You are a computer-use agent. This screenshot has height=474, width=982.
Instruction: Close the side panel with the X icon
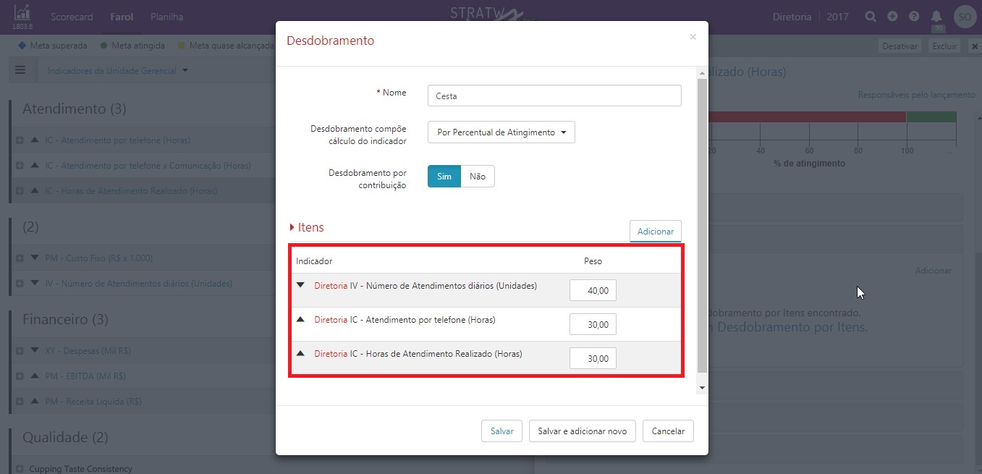pos(975,46)
